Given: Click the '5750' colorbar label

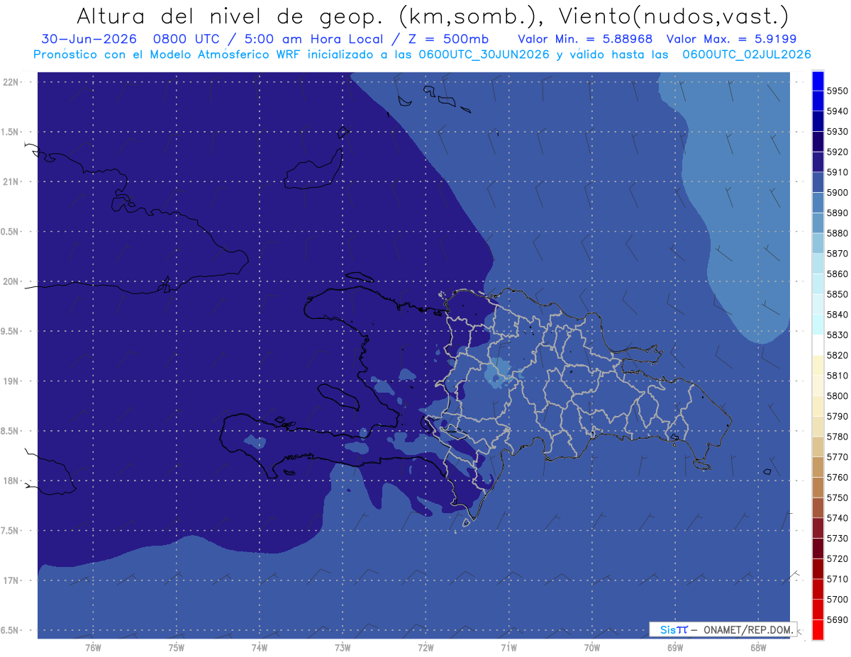Looking at the screenshot, I should (837, 498).
